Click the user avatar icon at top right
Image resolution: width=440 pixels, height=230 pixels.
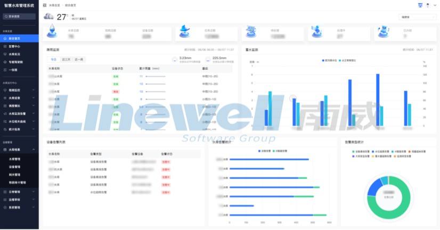[x=428, y=5]
